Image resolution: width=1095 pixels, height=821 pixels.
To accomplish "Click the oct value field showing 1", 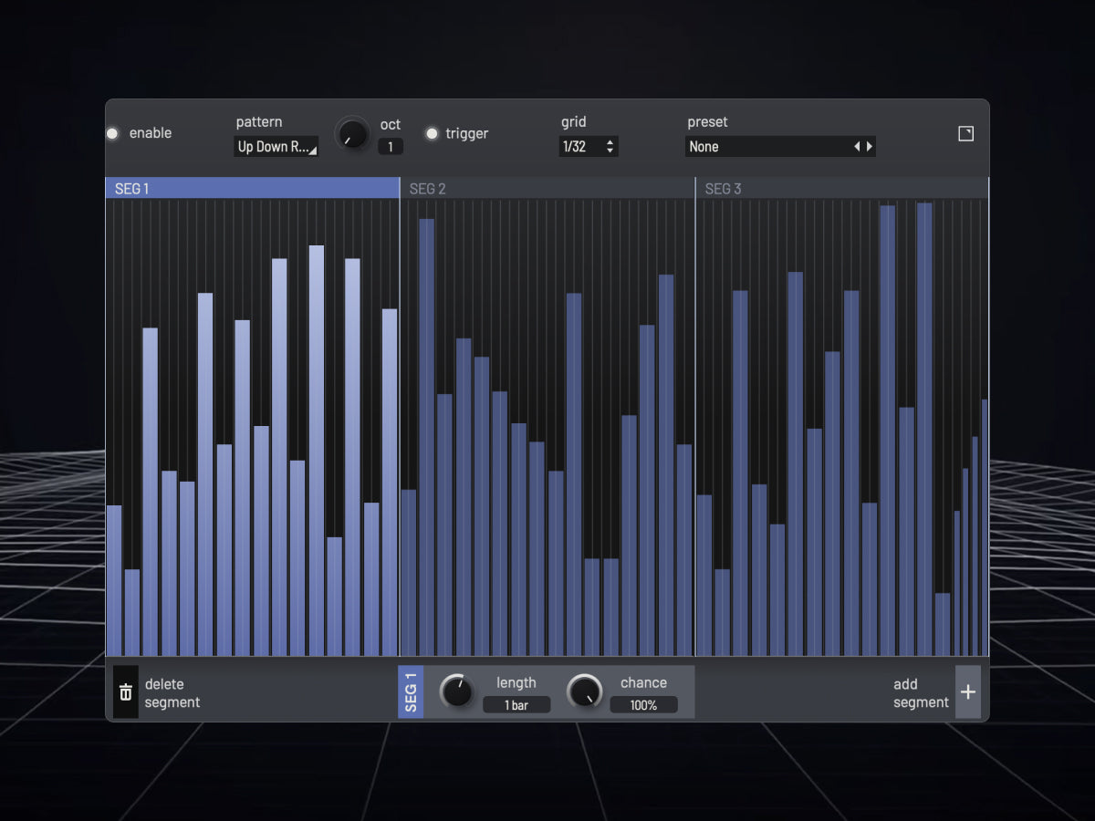I will point(391,147).
